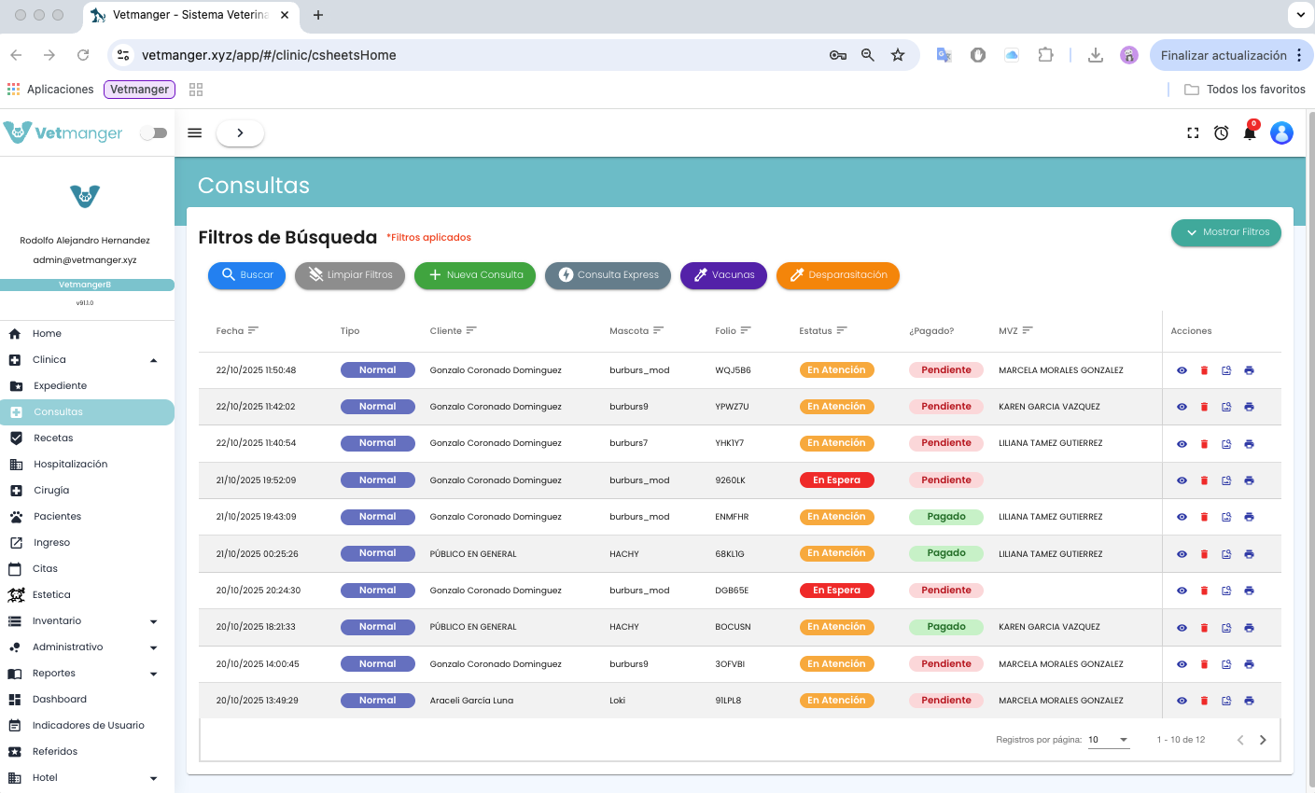Click the purple Vacunas button
The height and width of the screenshot is (793, 1315).
click(723, 275)
